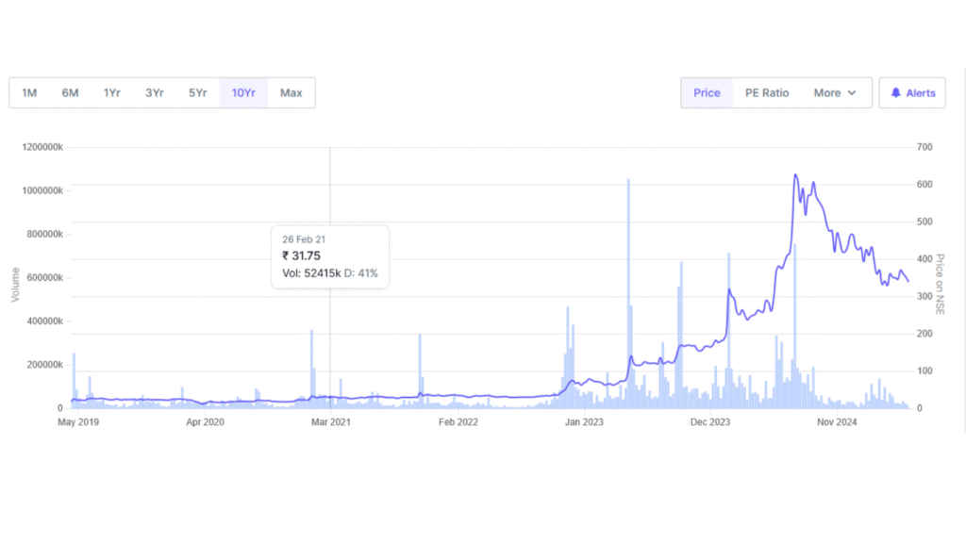Click the 26 Feb 21 tooltip box
This screenshot has width=966, height=543.
click(x=329, y=255)
